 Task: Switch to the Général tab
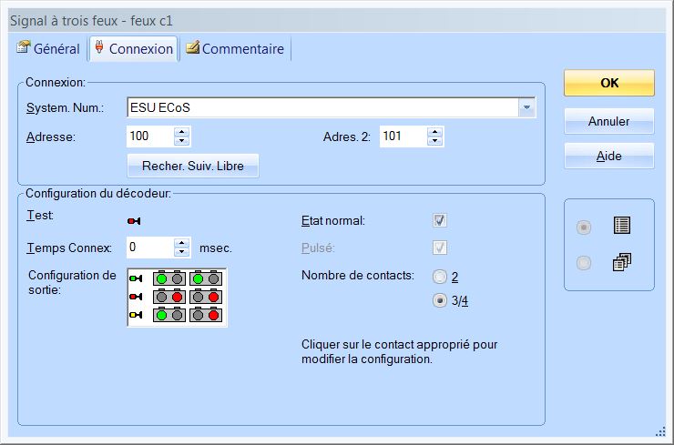click(x=48, y=48)
